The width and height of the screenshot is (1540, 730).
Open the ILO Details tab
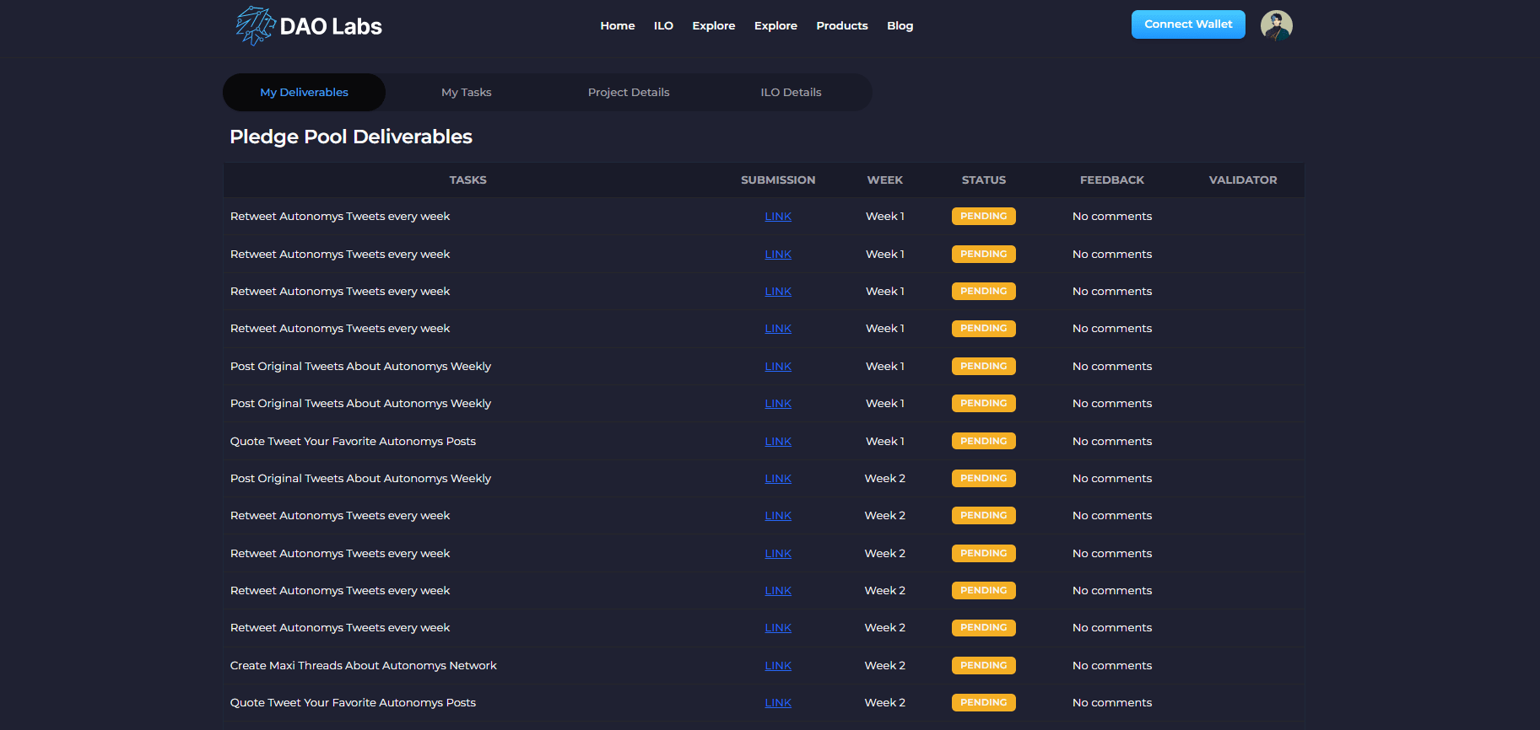coord(791,93)
